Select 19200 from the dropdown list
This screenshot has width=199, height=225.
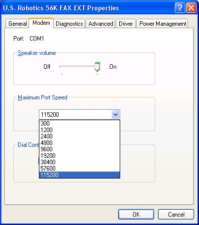[x=79, y=156]
